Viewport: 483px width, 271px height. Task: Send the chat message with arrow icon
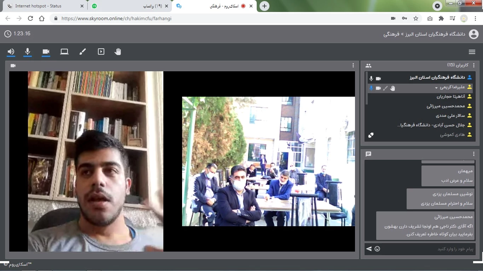pos(369,249)
